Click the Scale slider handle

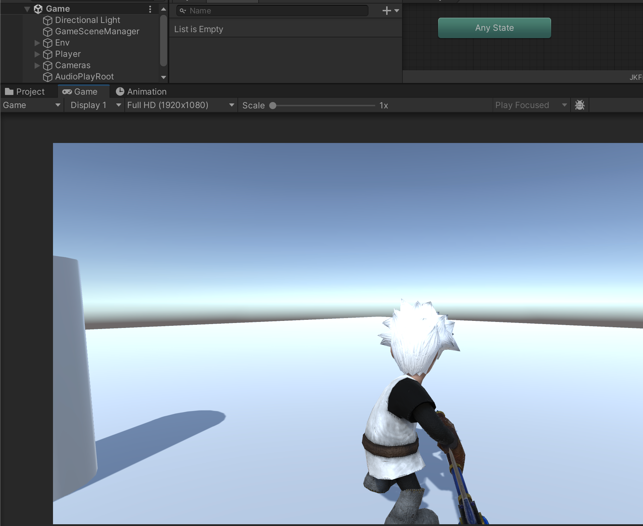click(x=273, y=106)
